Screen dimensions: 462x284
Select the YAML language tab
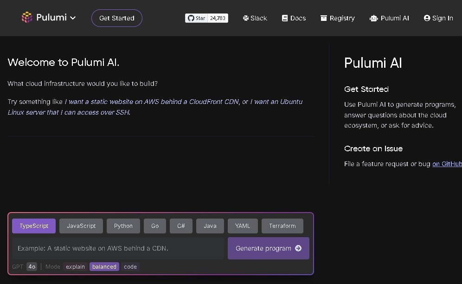(x=243, y=226)
